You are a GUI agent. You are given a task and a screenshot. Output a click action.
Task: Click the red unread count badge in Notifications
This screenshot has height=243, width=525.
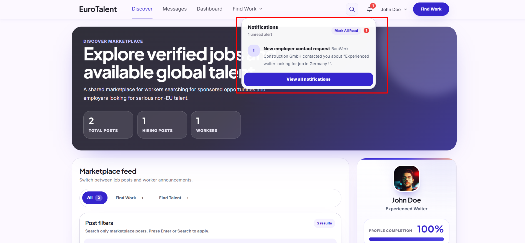click(366, 30)
